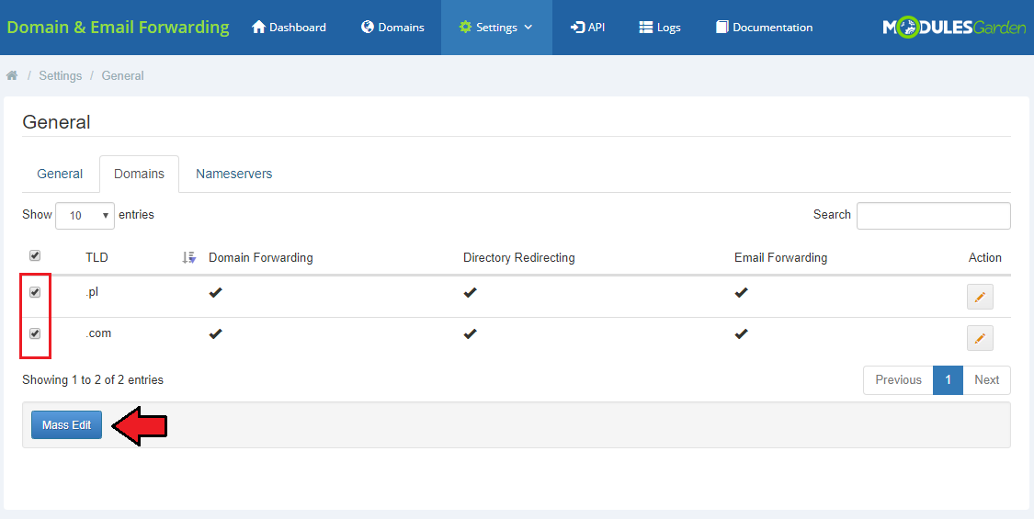Click the .com TLD cell
Viewport: 1034px width, 519px height.
click(x=98, y=333)
